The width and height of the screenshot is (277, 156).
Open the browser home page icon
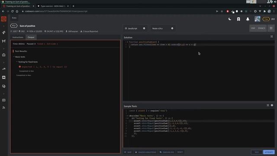[17, 11]
